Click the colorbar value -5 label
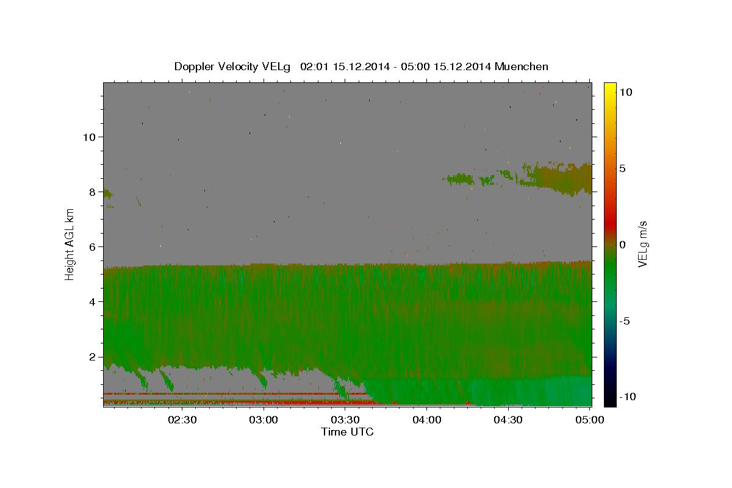732x488 pixels. (x=625, y=321)
